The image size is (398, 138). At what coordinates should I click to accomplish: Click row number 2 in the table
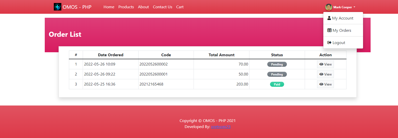76,74
